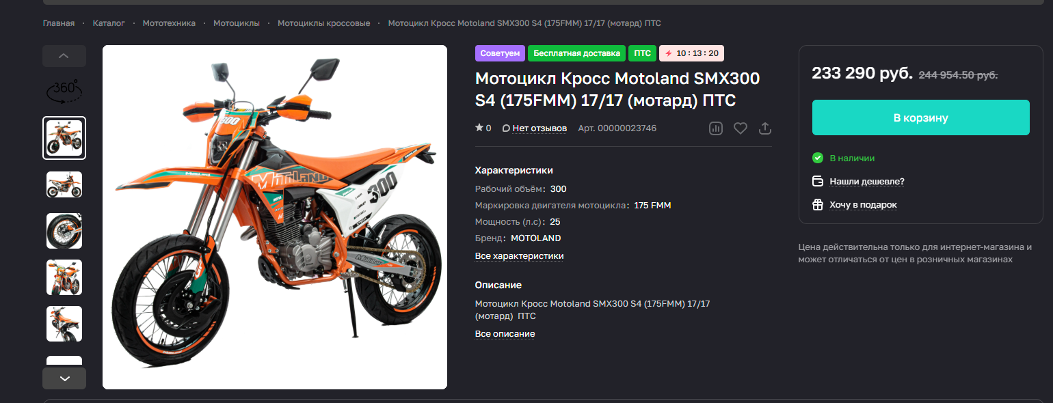Click the gift box icon
Viewport: 1053px width, 403px height.
817,204
